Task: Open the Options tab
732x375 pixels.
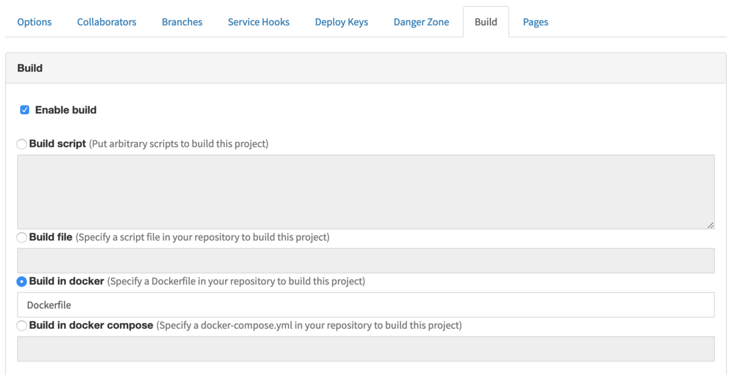Action: click(34, 22)
